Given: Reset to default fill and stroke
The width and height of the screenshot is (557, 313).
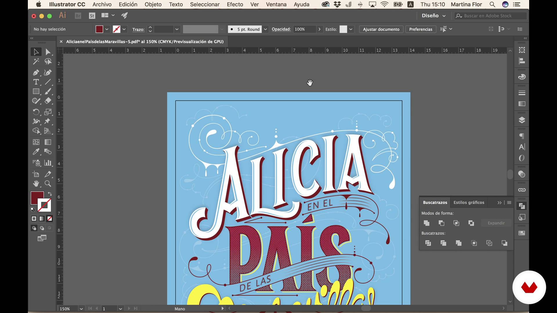Looking at the screenshot, I should (32, 209).
